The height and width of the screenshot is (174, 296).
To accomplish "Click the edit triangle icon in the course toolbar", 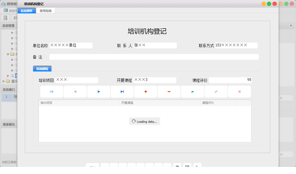I will (x=192, y=91).
